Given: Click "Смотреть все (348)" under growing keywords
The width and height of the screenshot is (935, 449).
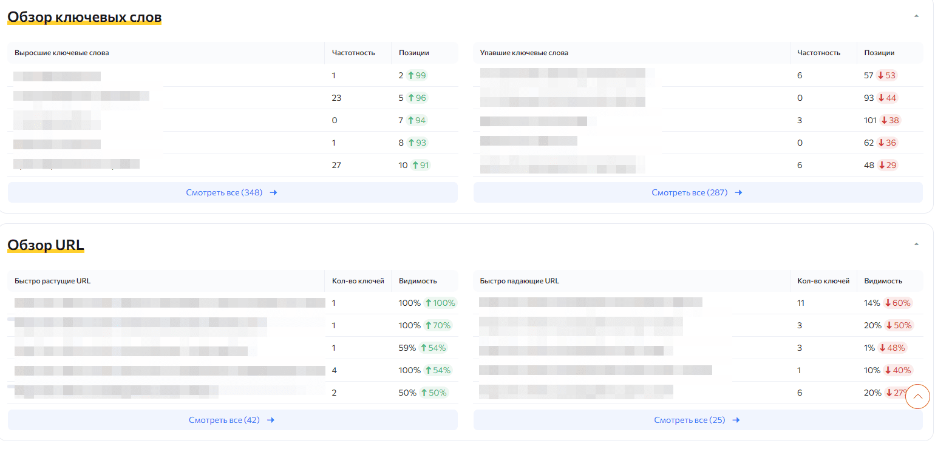Looking at the screenshot, I should coord(225,192).
